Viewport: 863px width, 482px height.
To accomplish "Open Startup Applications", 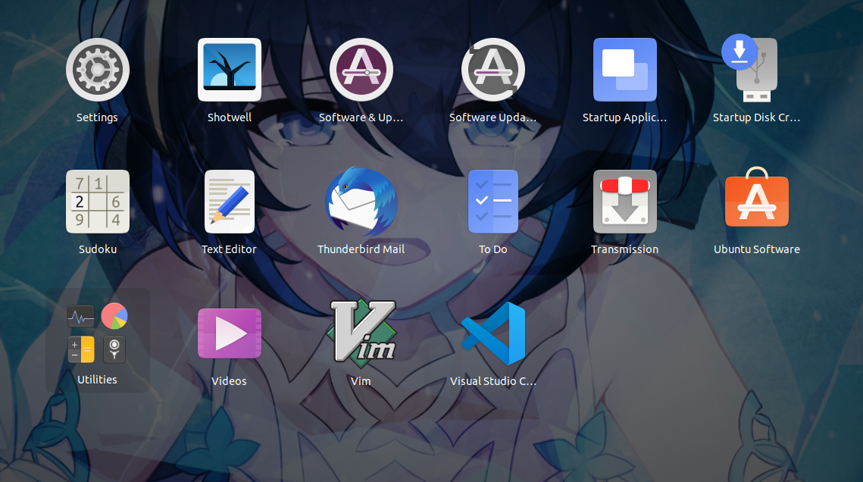I will click(624, 69).
